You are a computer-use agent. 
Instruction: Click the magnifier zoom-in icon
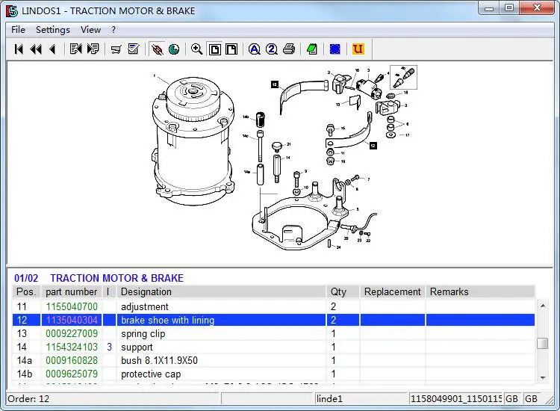(196, 49)
